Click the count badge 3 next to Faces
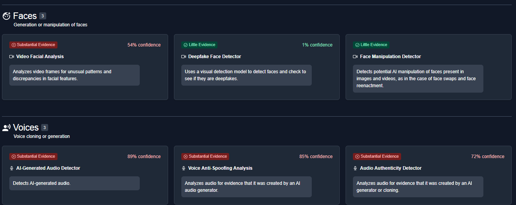 43,16
